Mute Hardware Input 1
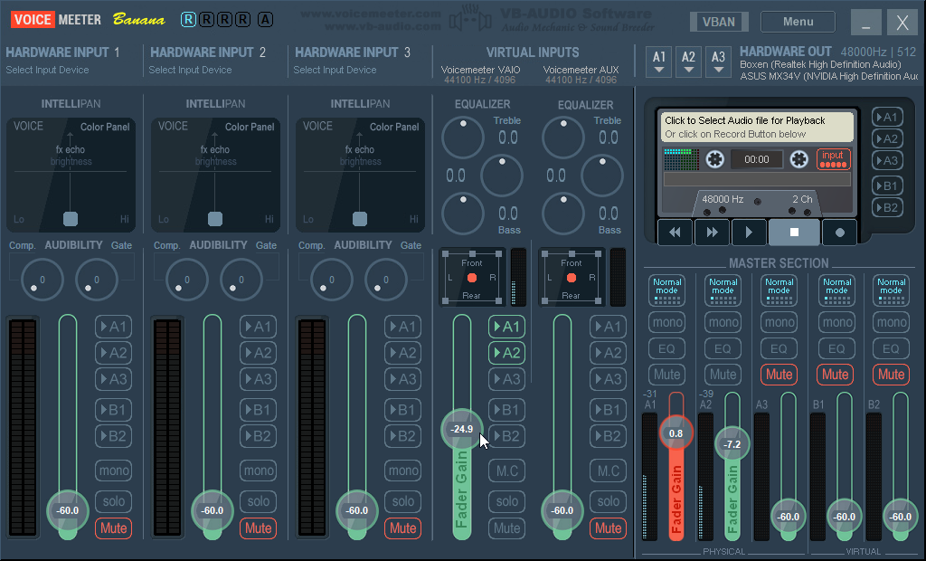The height and width of the screenshot is (561, 926). 113,528
